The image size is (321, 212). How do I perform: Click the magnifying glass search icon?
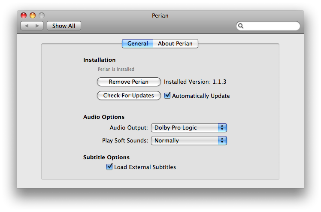(x=241, y=26)
